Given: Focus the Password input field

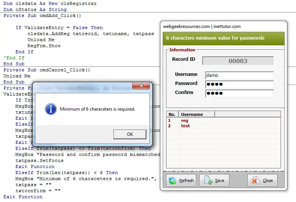Looking at the screenshot, I should [240, 84].
